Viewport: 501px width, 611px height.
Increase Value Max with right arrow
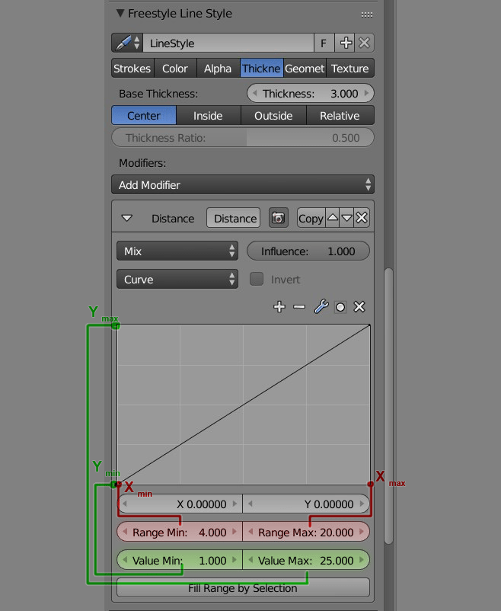(x=362, y=559)
